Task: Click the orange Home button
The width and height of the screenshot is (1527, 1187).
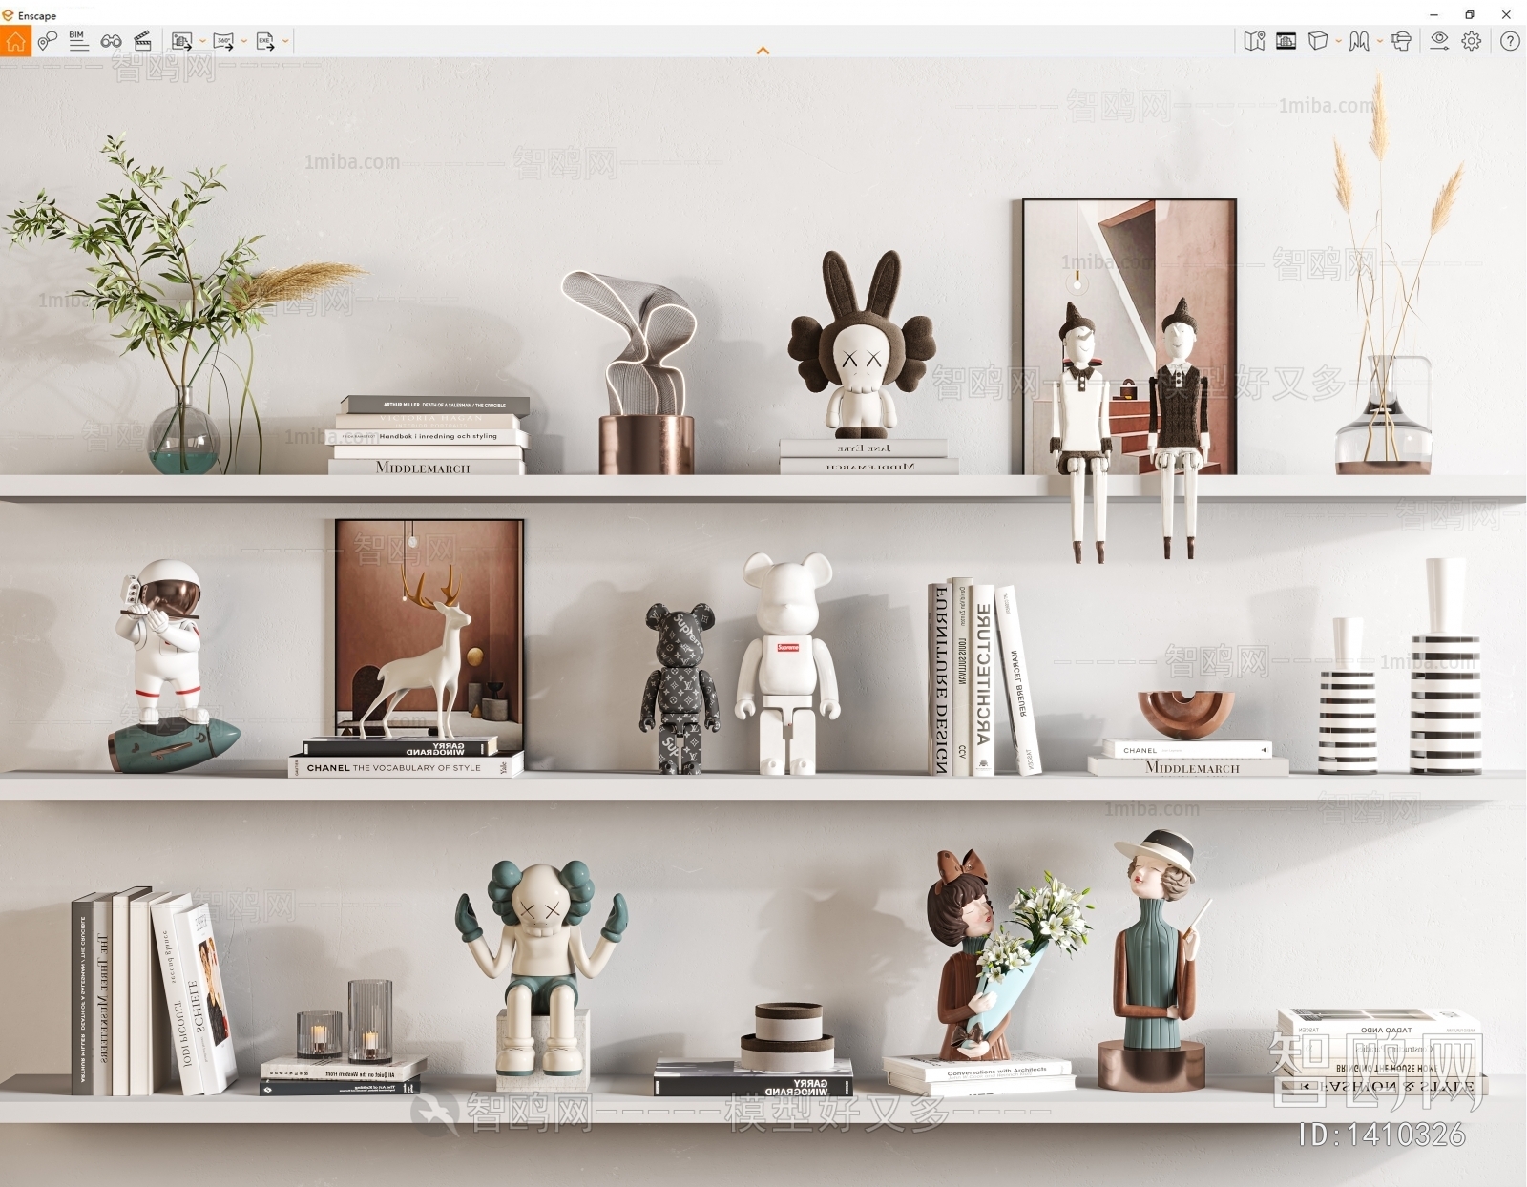Action: [x=15, y=41]
